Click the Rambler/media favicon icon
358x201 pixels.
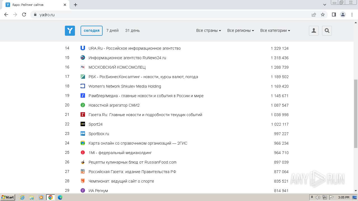(83, 95)
